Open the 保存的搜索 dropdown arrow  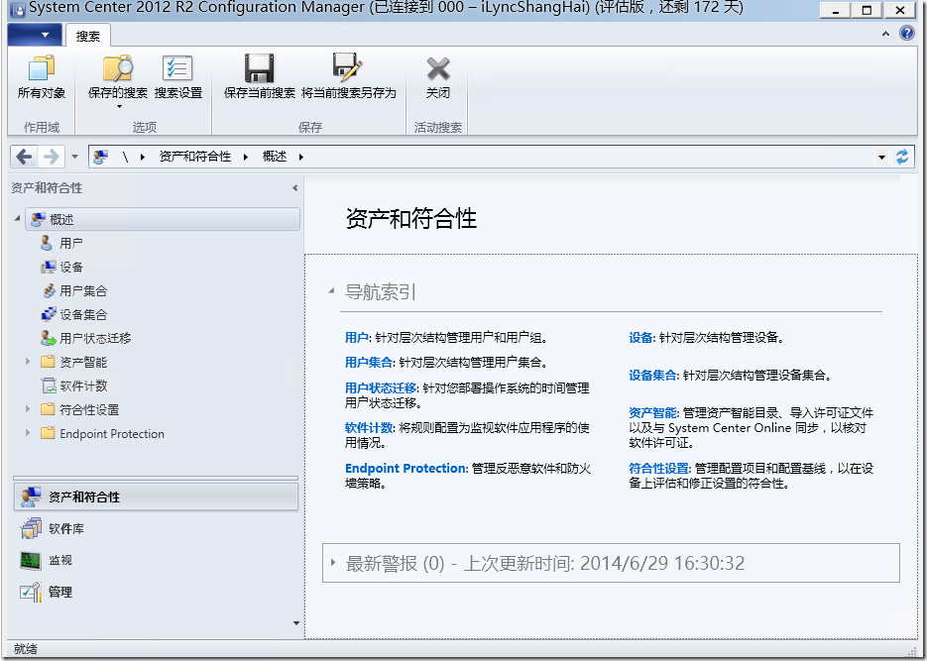119,106
